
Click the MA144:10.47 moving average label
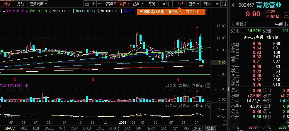85,11
